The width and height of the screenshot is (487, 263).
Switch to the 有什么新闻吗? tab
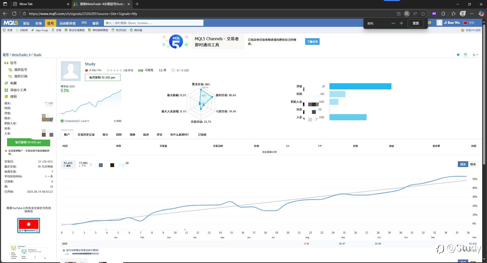click(x=180, y=135)
